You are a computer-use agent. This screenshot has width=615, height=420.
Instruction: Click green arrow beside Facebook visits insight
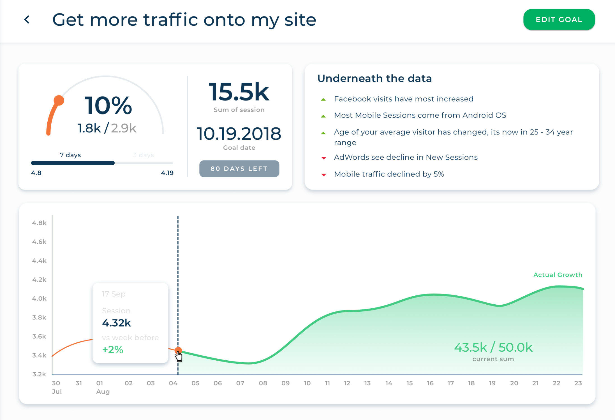click(323, 99)
